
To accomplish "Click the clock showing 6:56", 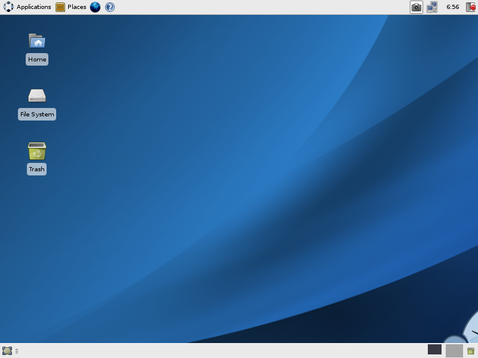I will (x=453, y=7).
